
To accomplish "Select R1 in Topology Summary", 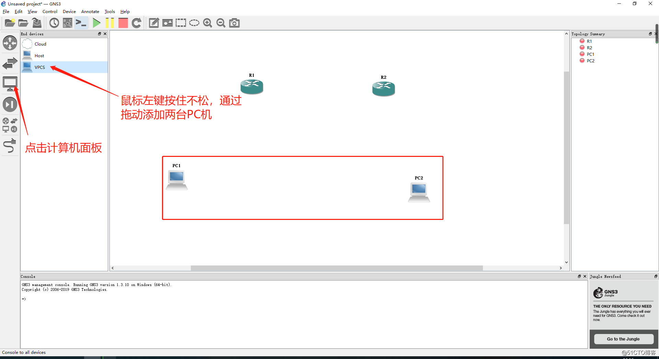I will click(x=589, y=41).
